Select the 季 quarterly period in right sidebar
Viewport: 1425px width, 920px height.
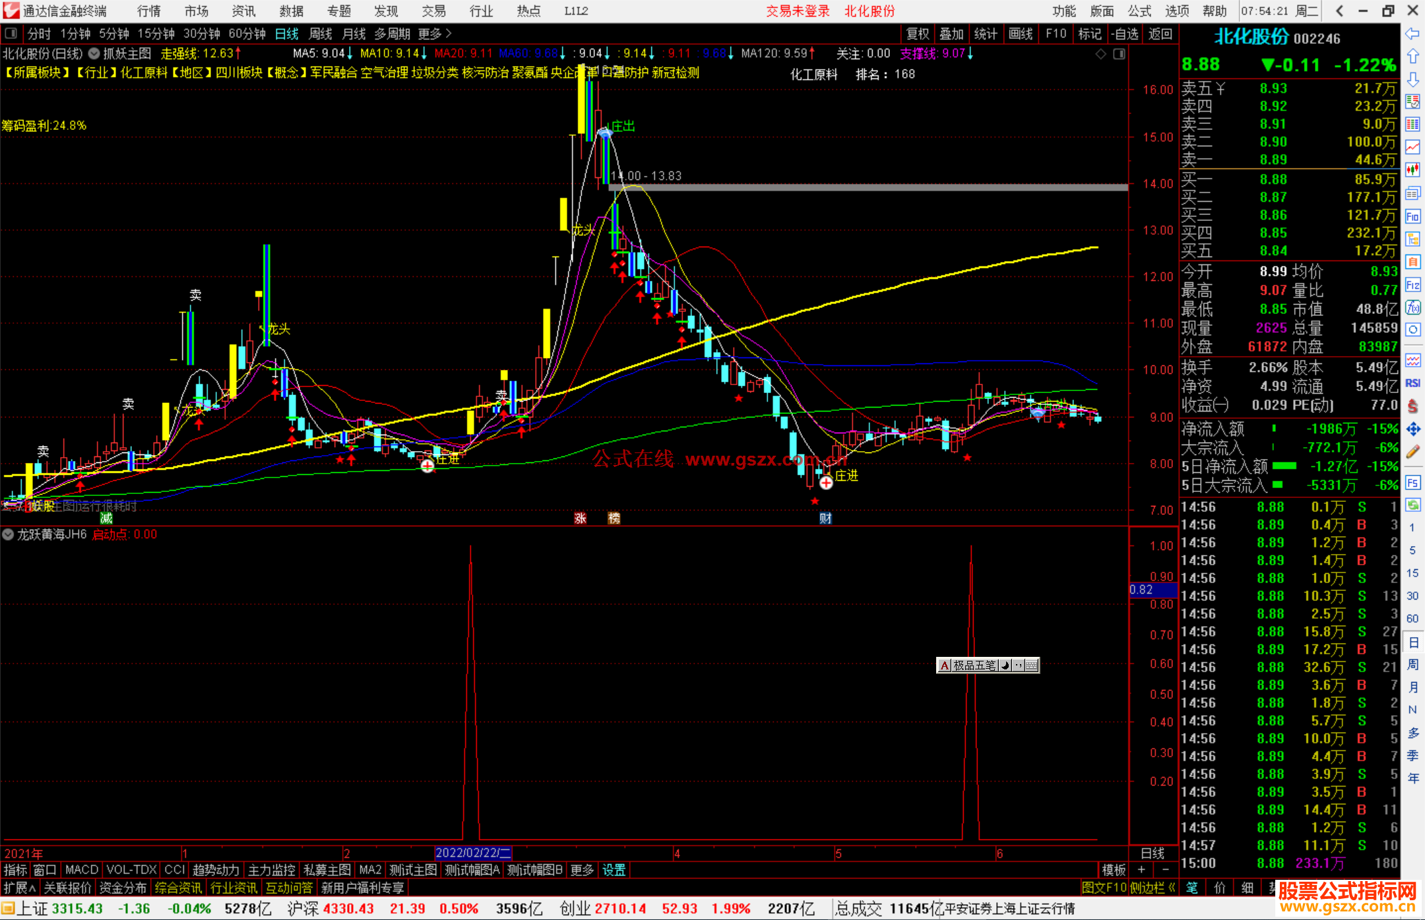[1412, 756]
